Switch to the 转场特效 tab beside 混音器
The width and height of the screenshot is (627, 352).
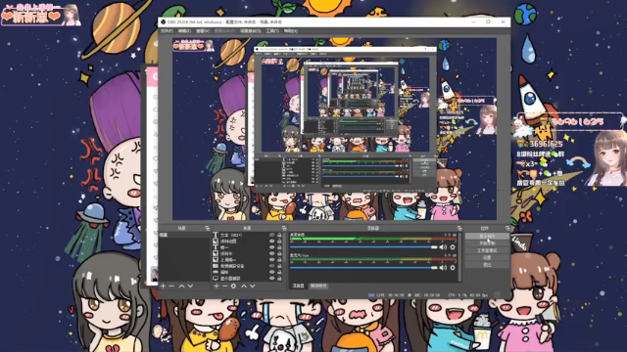(x=318, y=286)
